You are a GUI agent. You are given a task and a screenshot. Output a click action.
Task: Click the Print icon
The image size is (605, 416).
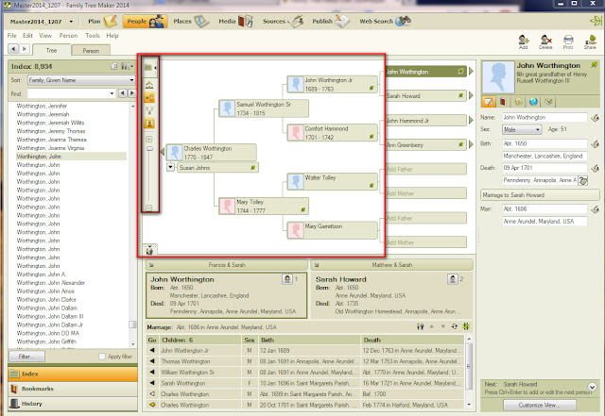pyautogui.click(x=568, y=42)
